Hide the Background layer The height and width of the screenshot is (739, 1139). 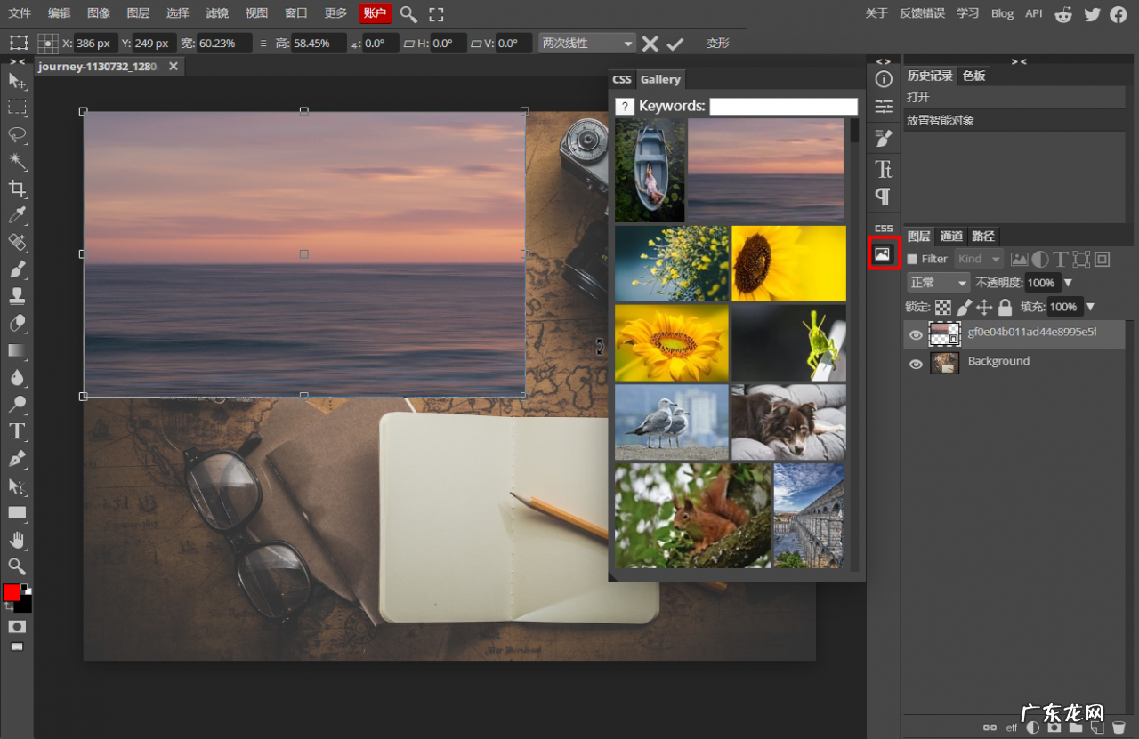click(916, 363)
